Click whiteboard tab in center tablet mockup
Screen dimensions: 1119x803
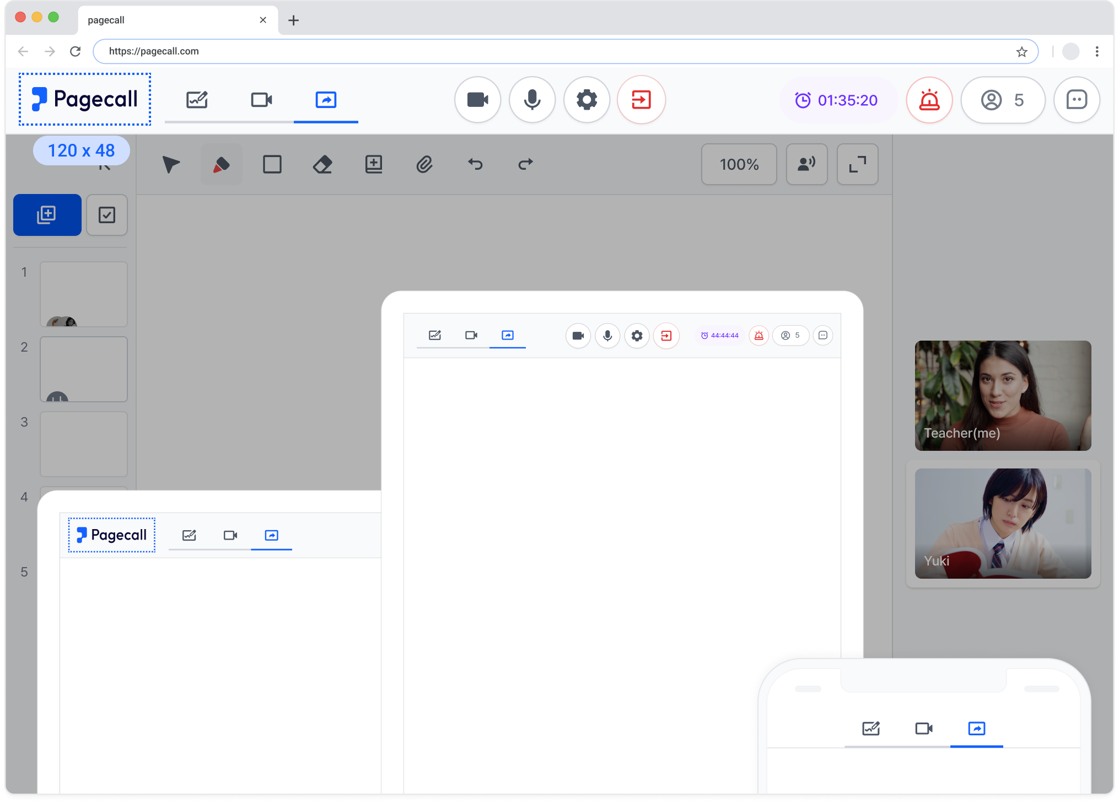[x=435, y=335]
